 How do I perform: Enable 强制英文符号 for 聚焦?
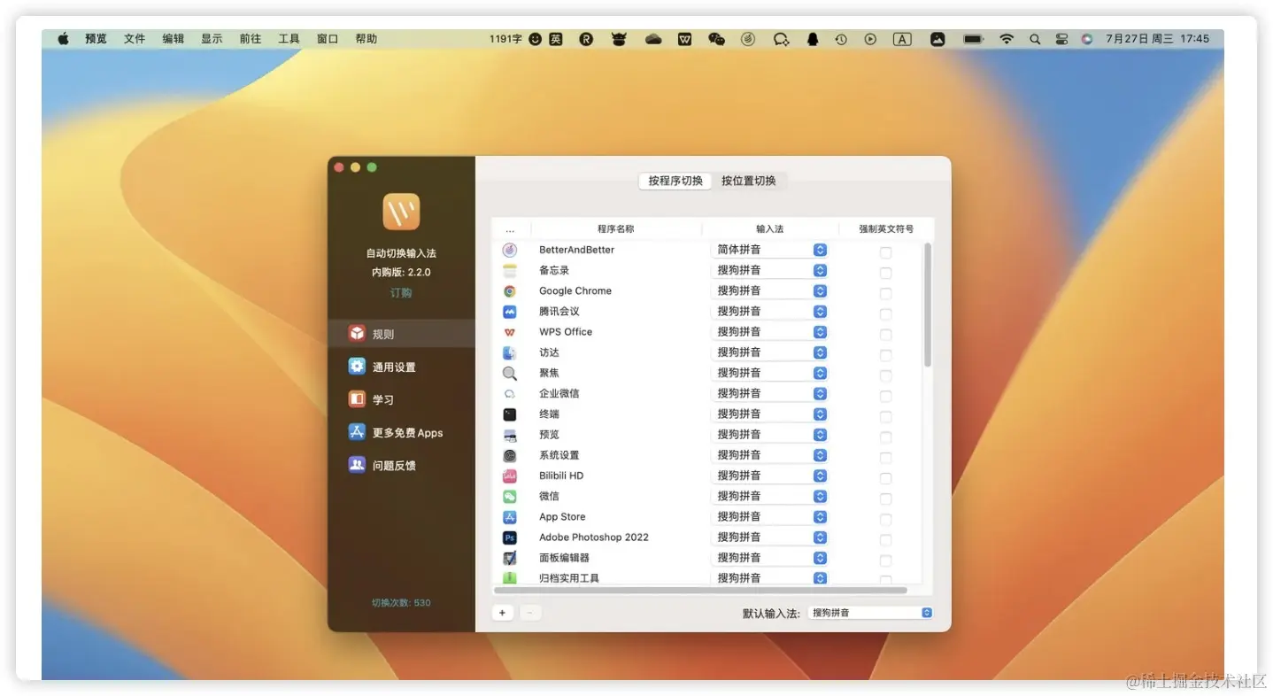coord(885,375)
